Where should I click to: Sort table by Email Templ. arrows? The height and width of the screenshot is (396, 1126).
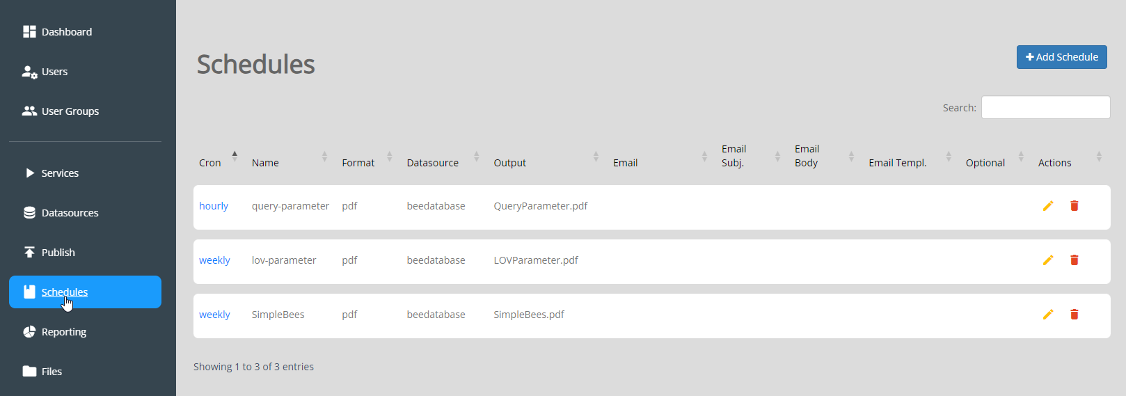click(x=949, y=157)
